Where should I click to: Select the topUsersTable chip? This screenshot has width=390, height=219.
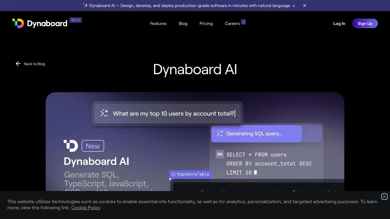[190, 174]
